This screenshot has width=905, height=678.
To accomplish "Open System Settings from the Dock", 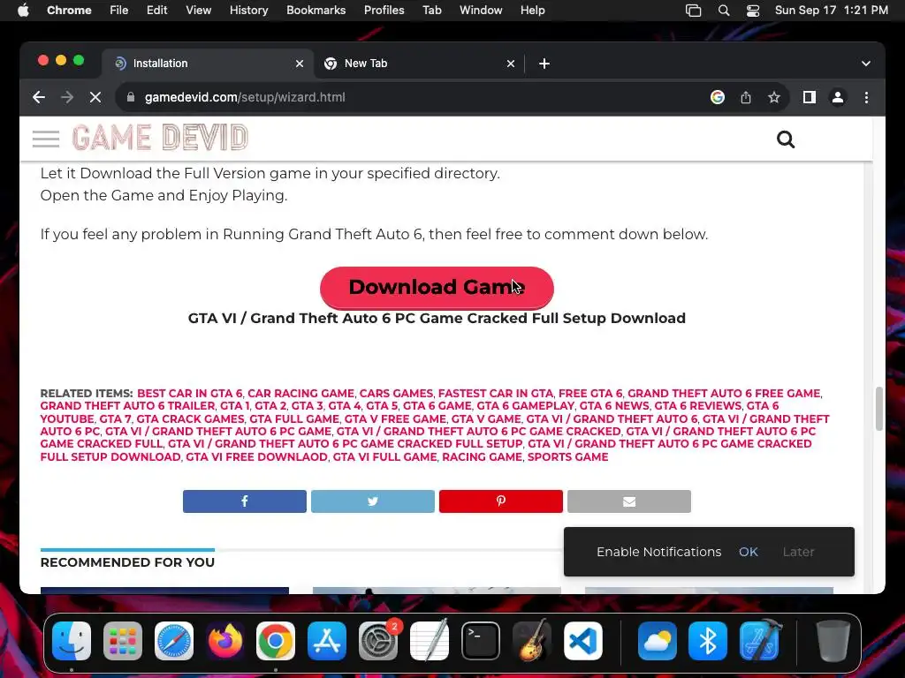I will [378, 641].
